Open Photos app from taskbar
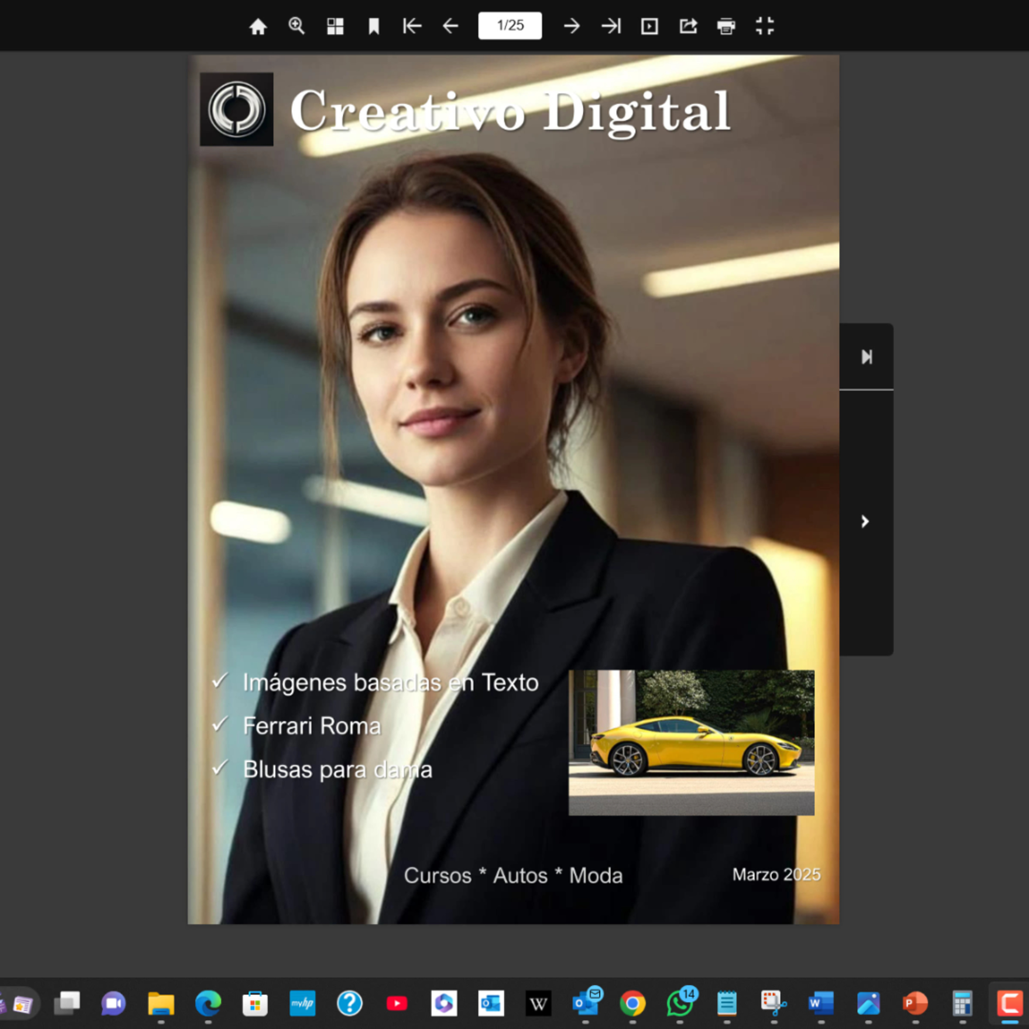Viewport: 1029px width, 1029px height. [868, 1003]
